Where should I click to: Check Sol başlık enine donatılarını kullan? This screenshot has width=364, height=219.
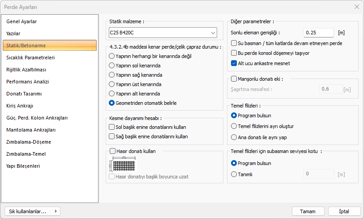click(x=112, y=127)
